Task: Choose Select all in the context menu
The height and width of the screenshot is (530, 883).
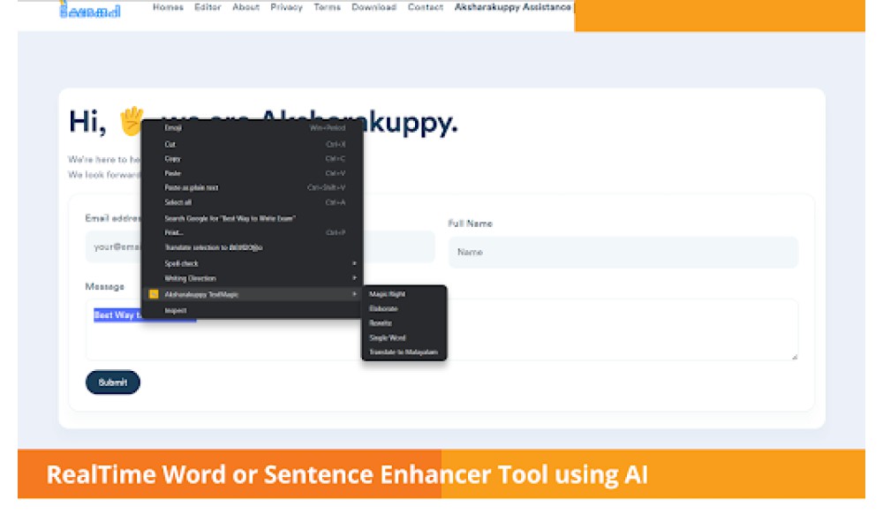Action: (252, 202)
